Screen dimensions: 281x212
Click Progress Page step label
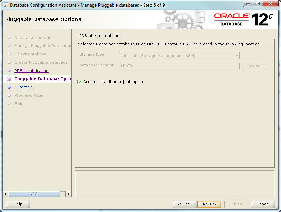(x=29, y=95)
